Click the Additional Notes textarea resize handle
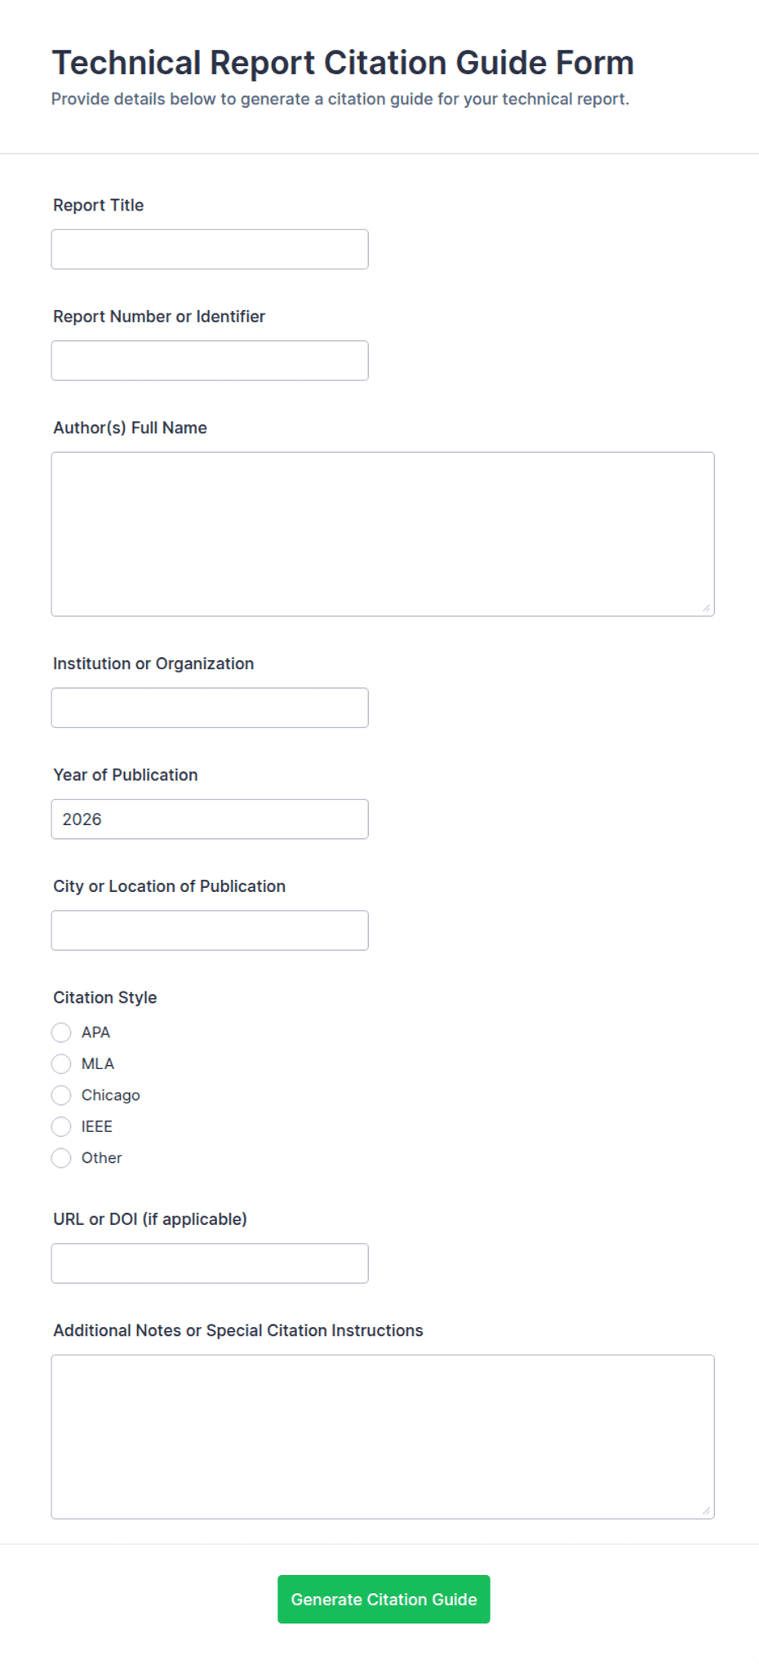 coord(706,1511)
